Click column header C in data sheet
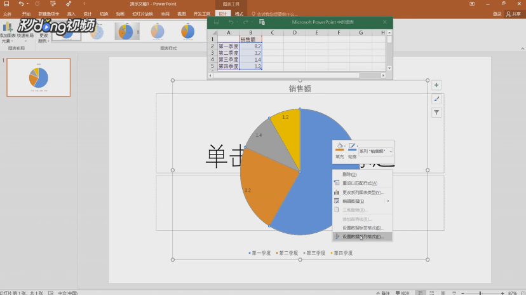Screen dimensions: 526x295 pos(273,32)
